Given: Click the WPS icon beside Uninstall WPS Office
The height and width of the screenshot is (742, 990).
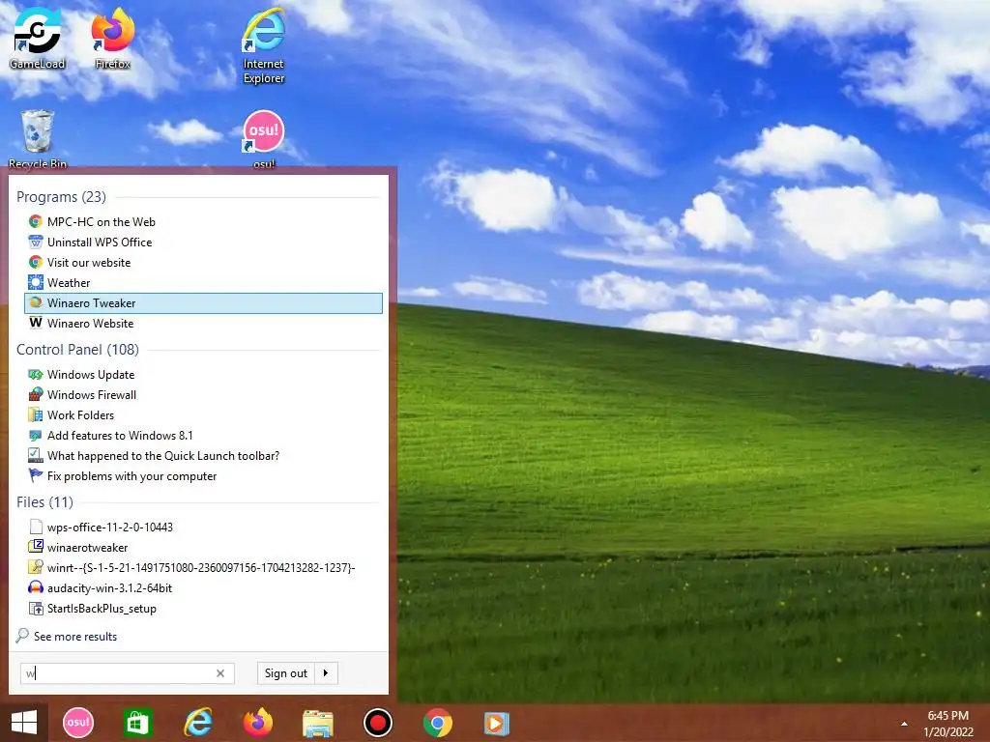Looking at the screenshot, I should (x=36, y=243).
